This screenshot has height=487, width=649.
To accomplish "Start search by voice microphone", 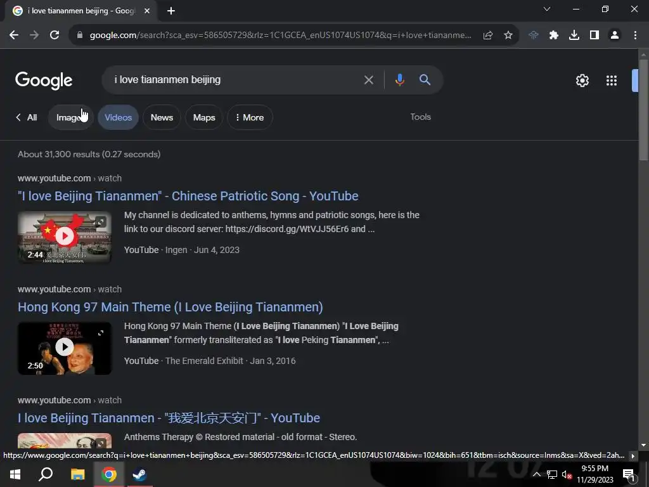I will click(399, 80).
